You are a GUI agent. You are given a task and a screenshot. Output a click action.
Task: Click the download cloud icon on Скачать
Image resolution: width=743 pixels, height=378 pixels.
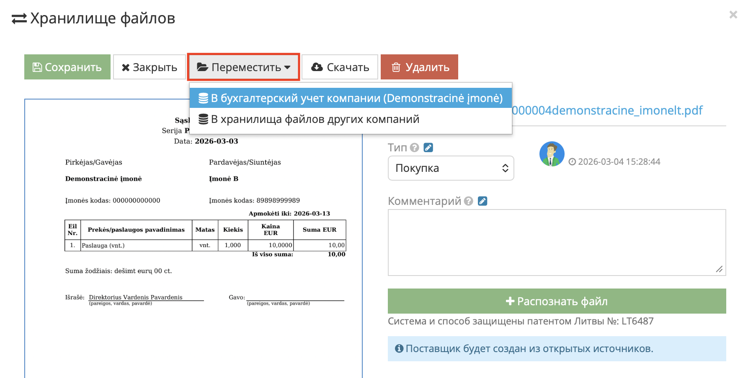coord(317,66)
